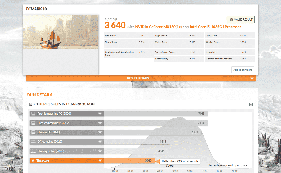The width and height of the screenshot is (281, 173).
Task: Expand the Office laptop (2020) dropdown arrow
Action: point(100,142)
